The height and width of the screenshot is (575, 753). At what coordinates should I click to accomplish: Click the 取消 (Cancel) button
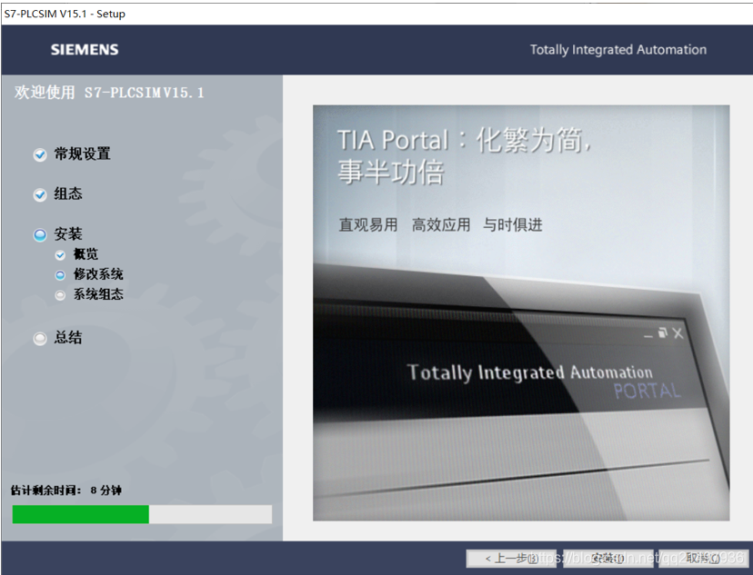tap(704, 559)
